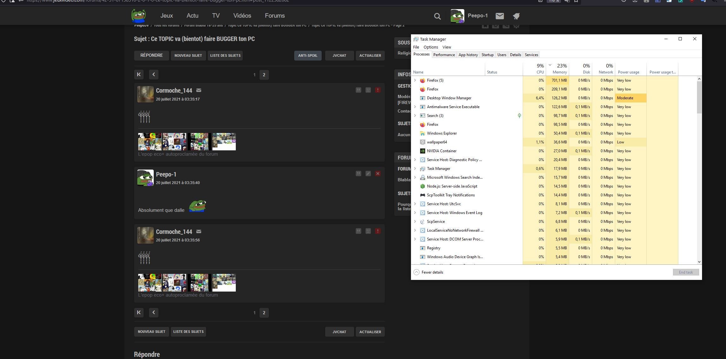726x359 pixels.
Task: Open Task Manager View menu
Action: coord(447,47)
